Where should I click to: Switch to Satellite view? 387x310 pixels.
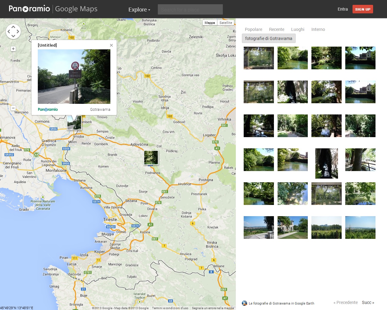[226, 23]
